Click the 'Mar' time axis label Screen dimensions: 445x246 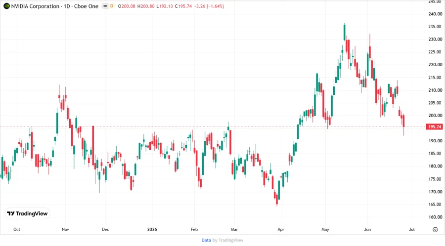coord(234,230)
